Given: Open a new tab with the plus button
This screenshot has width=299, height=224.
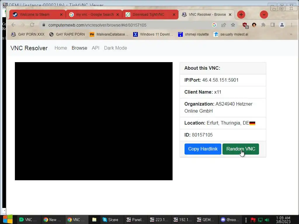Looking at the screenshot, I should (x=241, y=15).
